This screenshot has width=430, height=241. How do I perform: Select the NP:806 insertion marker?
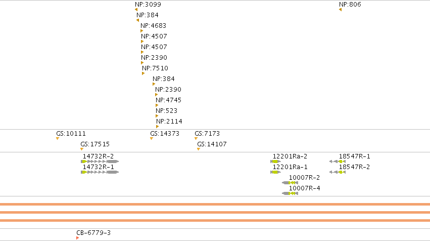coord(341,10)
